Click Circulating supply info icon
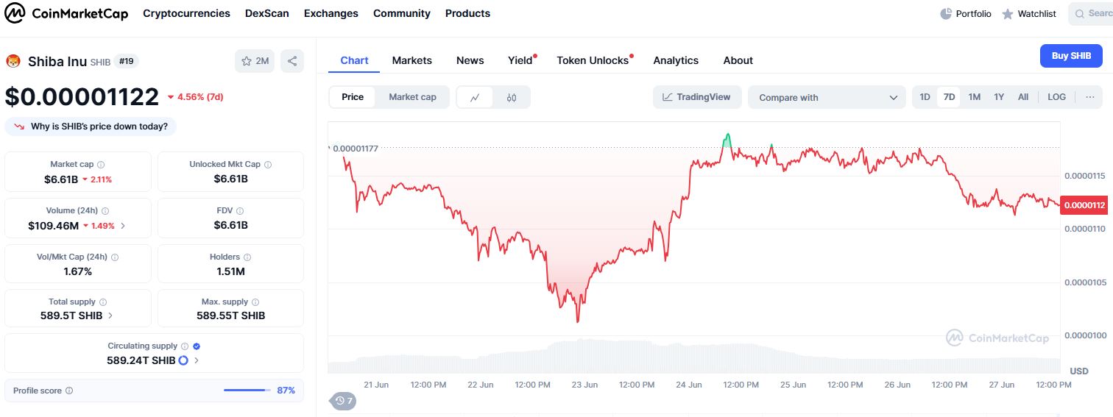The image size is (1113, 417). tap(185, 346)
